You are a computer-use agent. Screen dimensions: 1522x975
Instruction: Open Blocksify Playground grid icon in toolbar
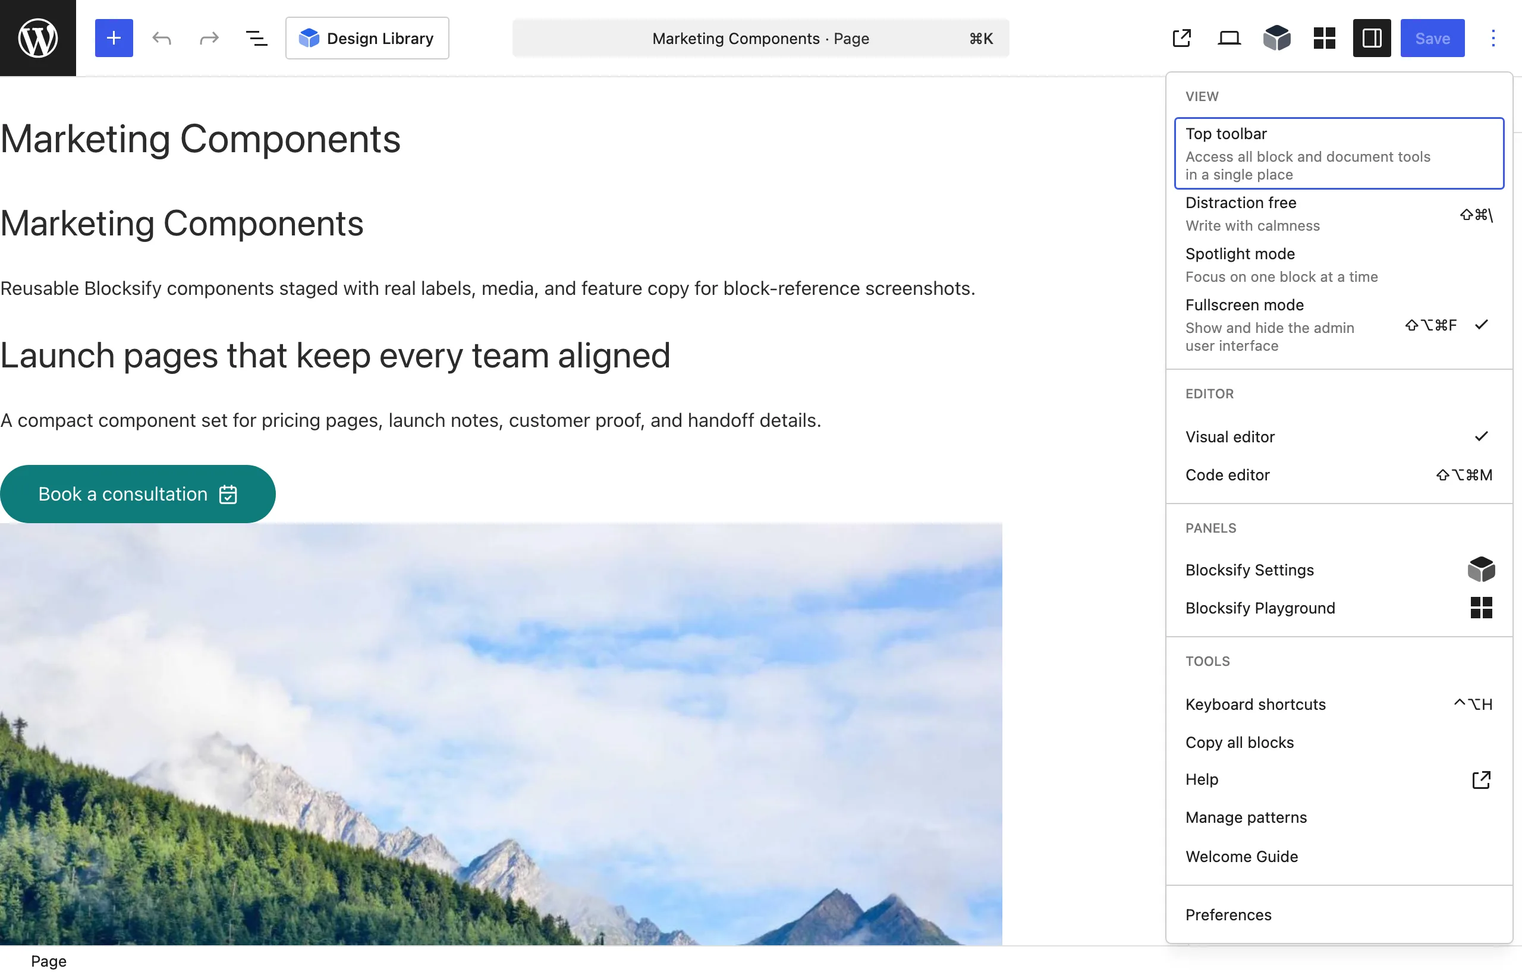[1325, 38]
